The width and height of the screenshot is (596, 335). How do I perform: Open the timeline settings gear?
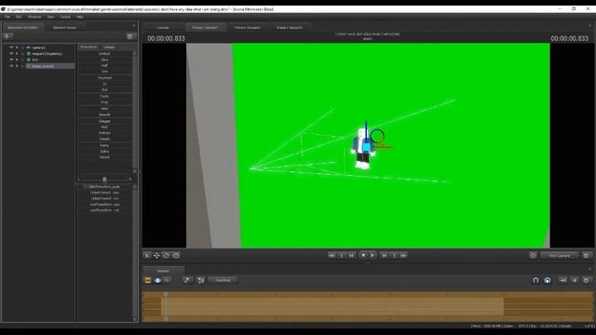tap(586, 280)
